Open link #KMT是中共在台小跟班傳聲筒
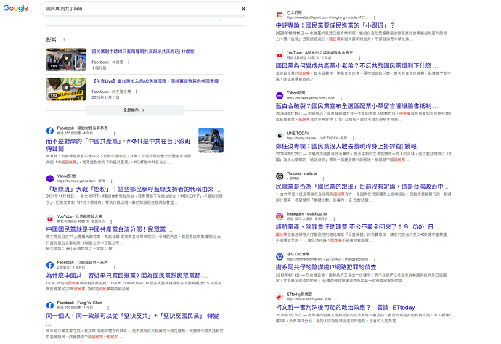 (118, 144)
